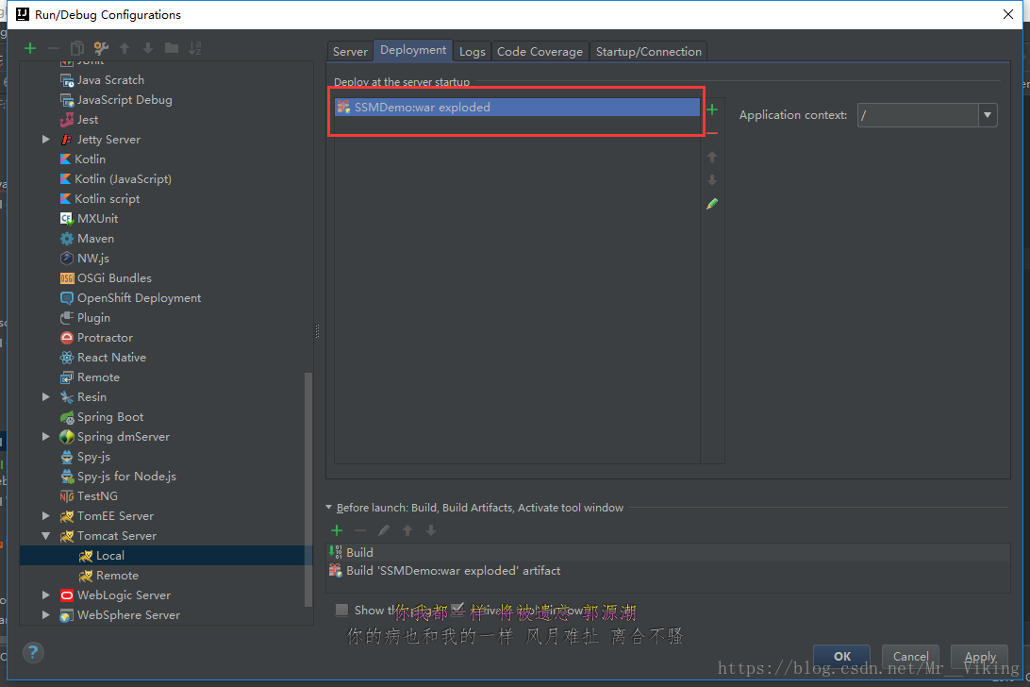
Task: Select Spring Boot configuration type
Action: pyautogui.click(x=101, y=417)
